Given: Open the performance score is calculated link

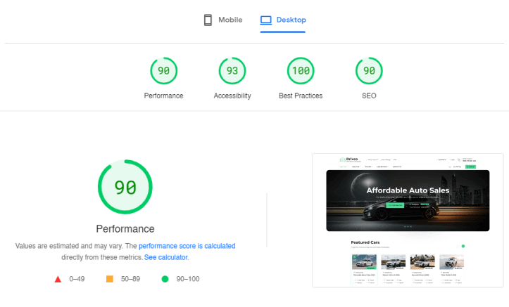Looking at the screenshot, I should click(187, 246).
